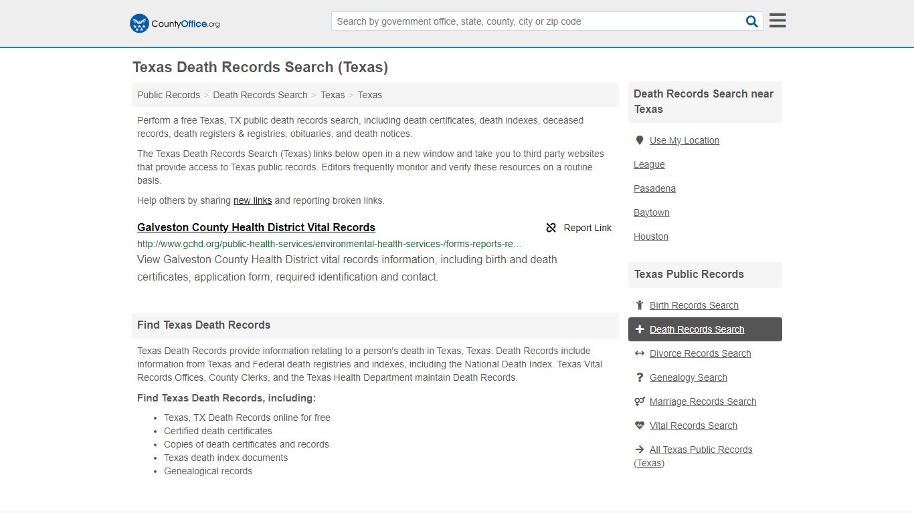Click the Marriage Records gender icon
Viewport: 914px width, 513px height.
pyautogui.click(x=640, y=401)
